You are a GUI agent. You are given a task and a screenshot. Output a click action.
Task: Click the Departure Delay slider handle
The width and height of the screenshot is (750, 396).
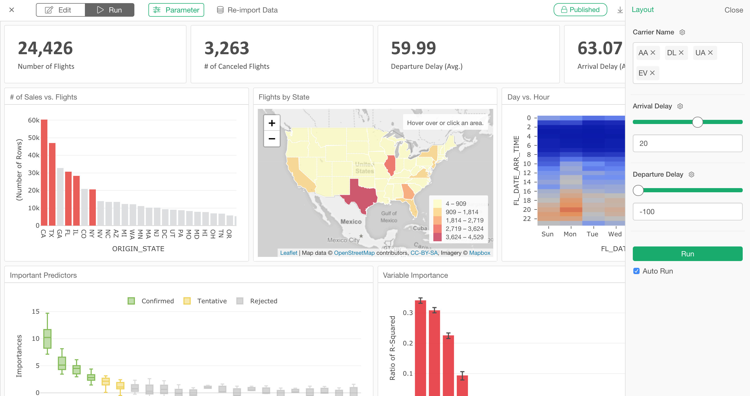[638, 190]
